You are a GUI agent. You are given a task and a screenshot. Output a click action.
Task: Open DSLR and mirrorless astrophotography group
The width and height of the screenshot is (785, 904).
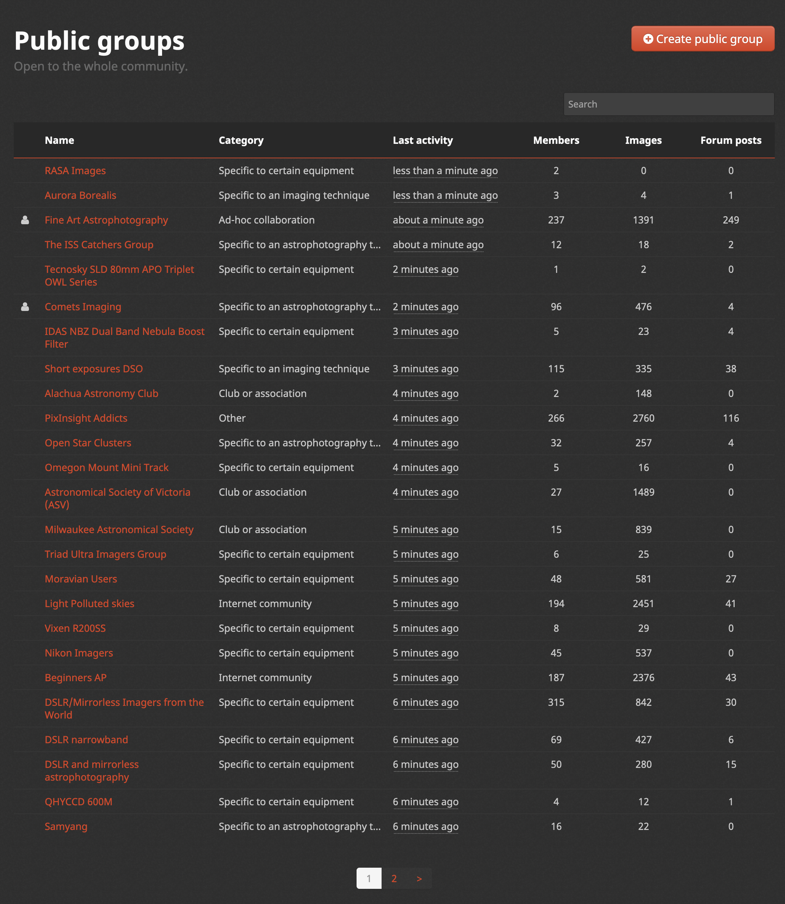(x=92, y=771)
